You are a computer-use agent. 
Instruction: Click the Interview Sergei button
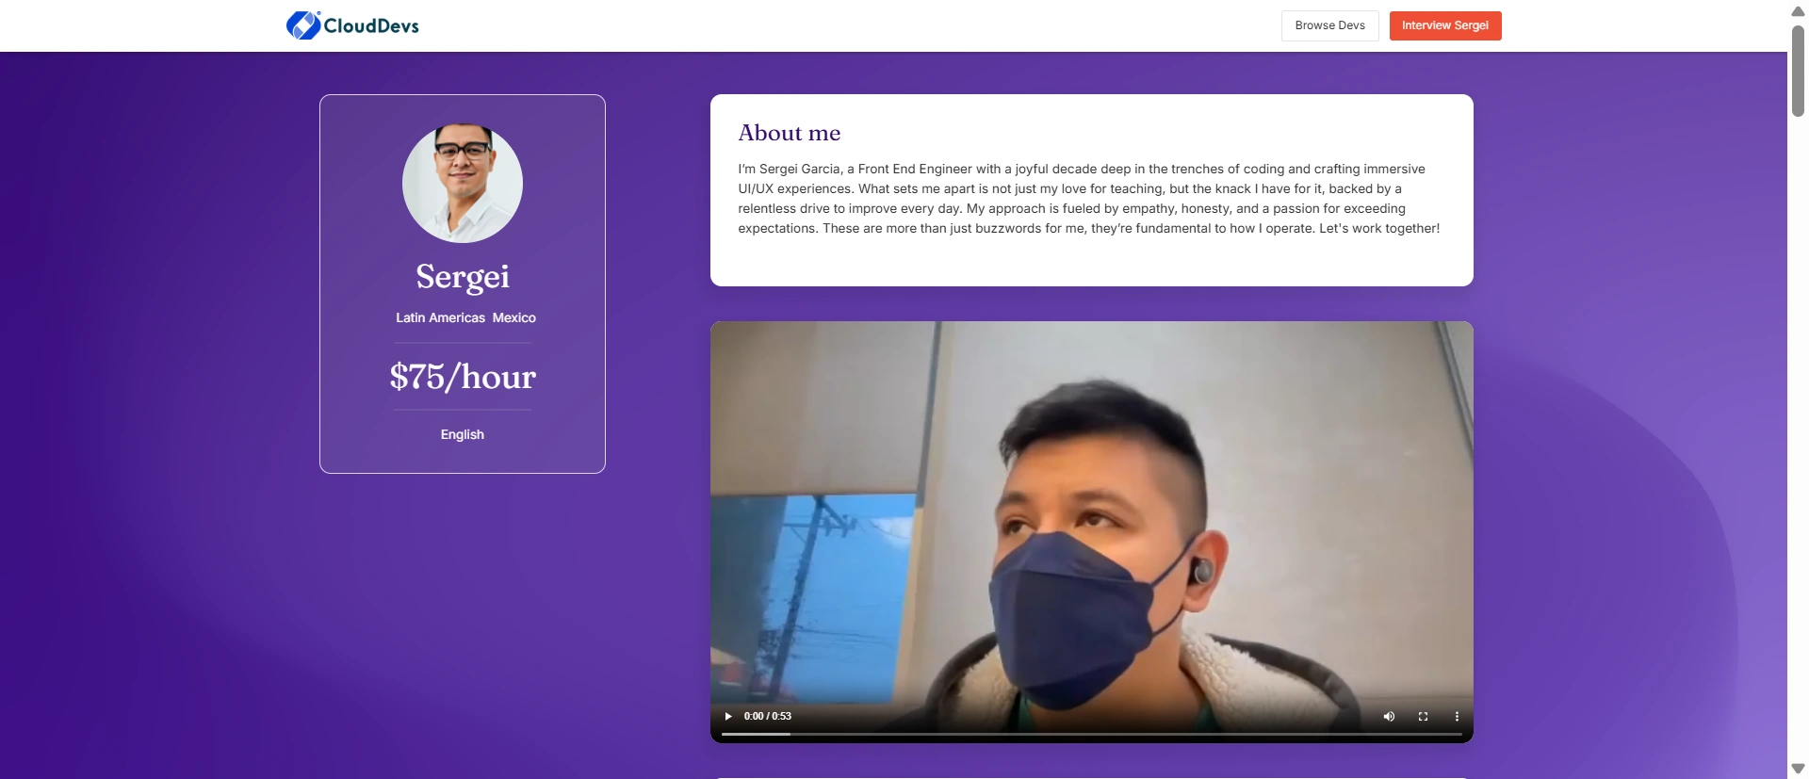(1445, 25)
